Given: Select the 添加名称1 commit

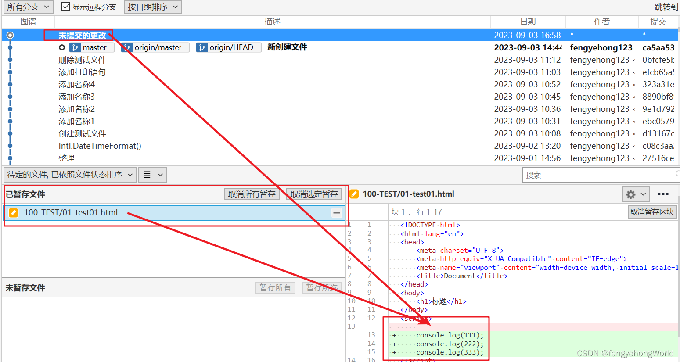Looking at the screenshot, I should pyautogui.click(x=77, y=121).
